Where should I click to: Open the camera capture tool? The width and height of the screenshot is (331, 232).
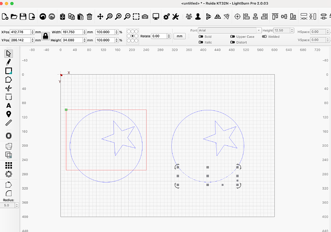click(145, 17)
